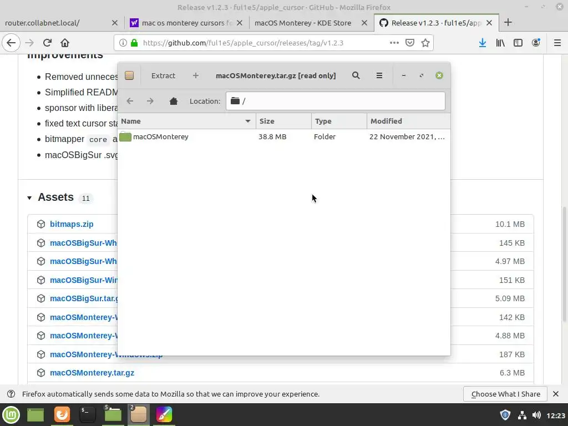Open page actions three-dot menu
This screenshot has width=568, height=426.
point(394,43)
